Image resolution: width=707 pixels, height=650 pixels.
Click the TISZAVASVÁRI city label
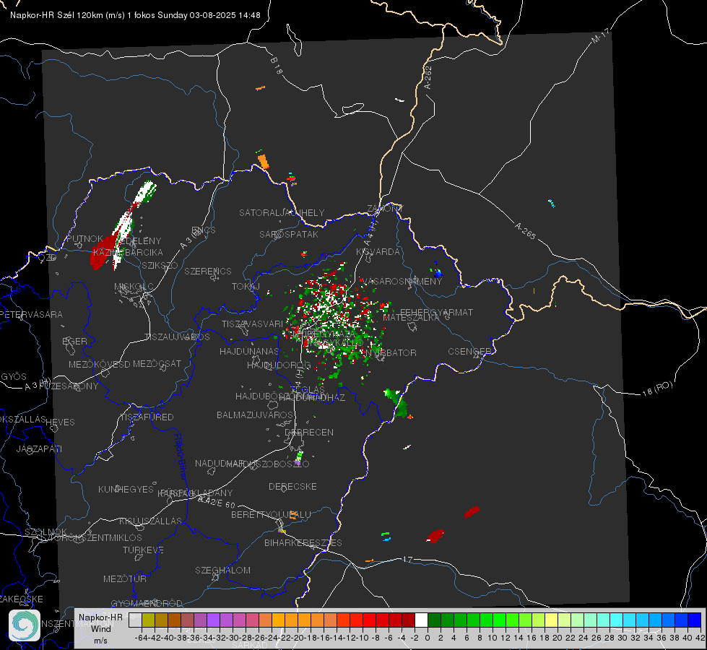pyautogui.click(x=253, y=324)
